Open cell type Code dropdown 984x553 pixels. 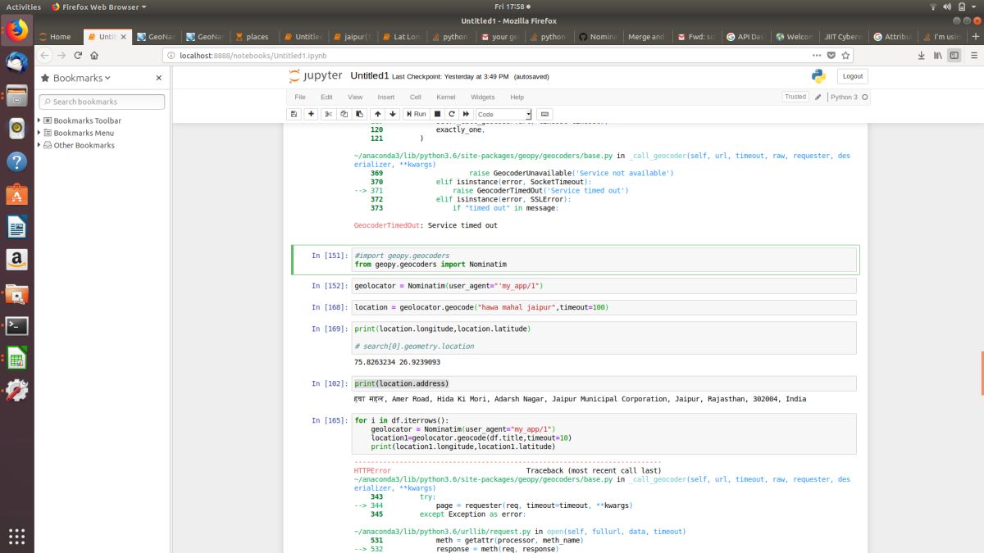coord(503,114)
